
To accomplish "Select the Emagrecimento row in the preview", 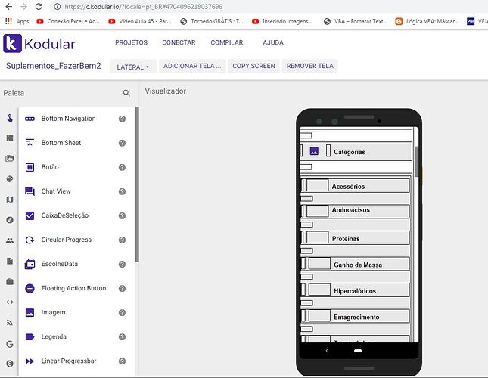I will pyautogui.click(x=355, y=315).
